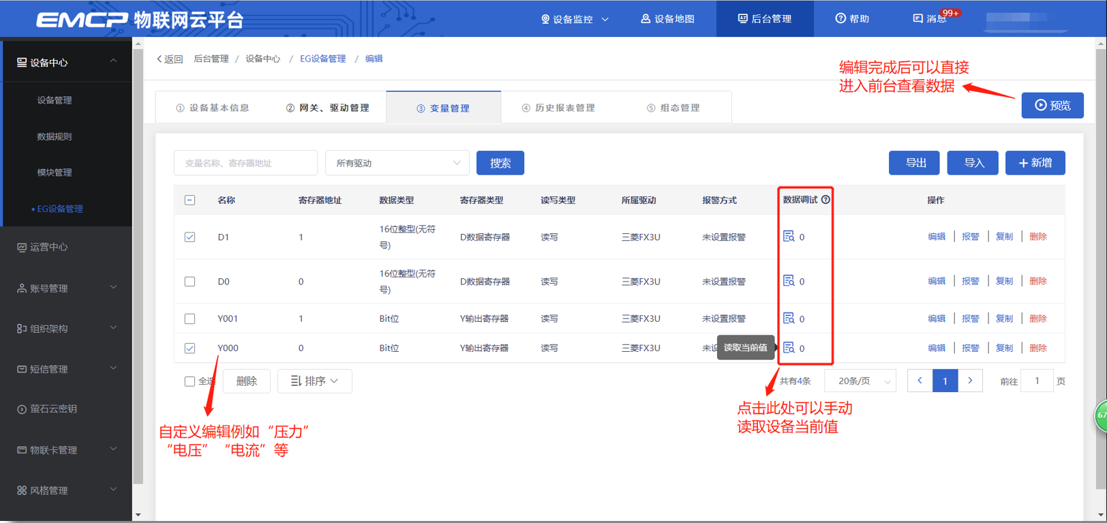The height and width of the screenshot is (523, 1107).
Task: Open the 消息 notifications icon
Action: (930, 18)
